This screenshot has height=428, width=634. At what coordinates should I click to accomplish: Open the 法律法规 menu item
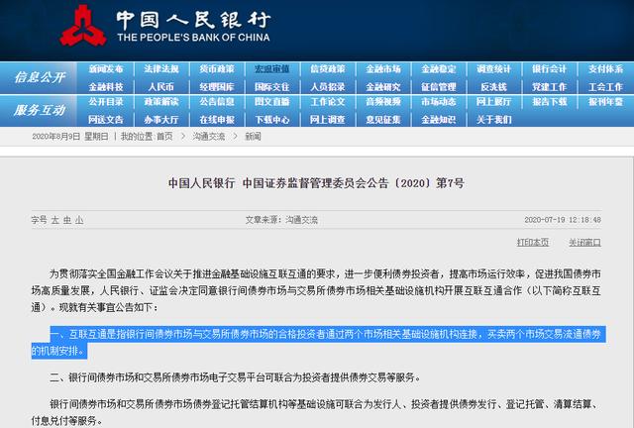point(160,68)
